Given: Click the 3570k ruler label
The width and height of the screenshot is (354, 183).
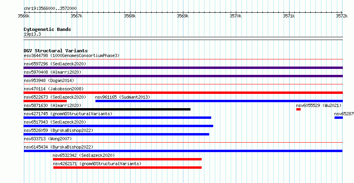Looking at the screenshot, I should (x=235, y=16).
